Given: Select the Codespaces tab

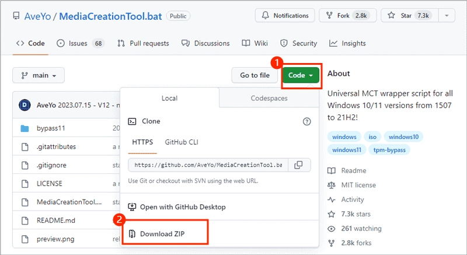Looking at the screenshot, I should point(269,98).
